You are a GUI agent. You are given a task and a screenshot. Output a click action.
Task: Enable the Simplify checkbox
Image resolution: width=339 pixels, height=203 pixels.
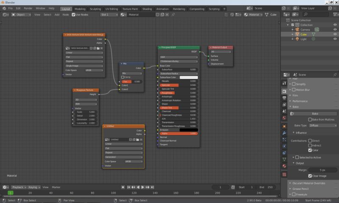(294, 84)
